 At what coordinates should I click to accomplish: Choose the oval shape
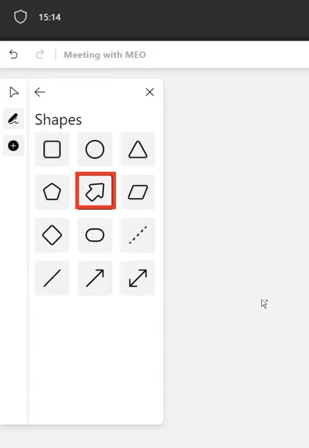[x=95, y=235]
